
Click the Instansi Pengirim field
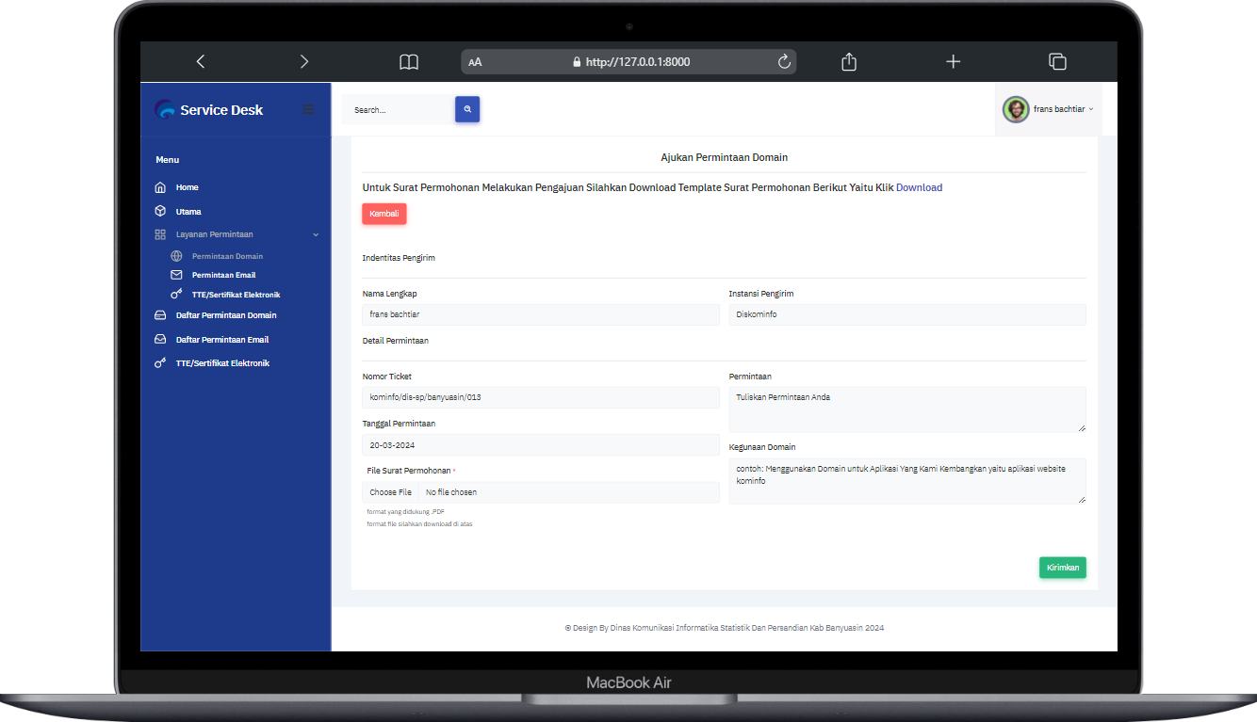tap(907, 314)
